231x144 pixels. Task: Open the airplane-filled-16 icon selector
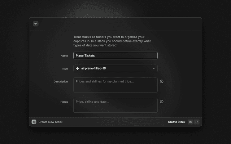pos(115,68)
